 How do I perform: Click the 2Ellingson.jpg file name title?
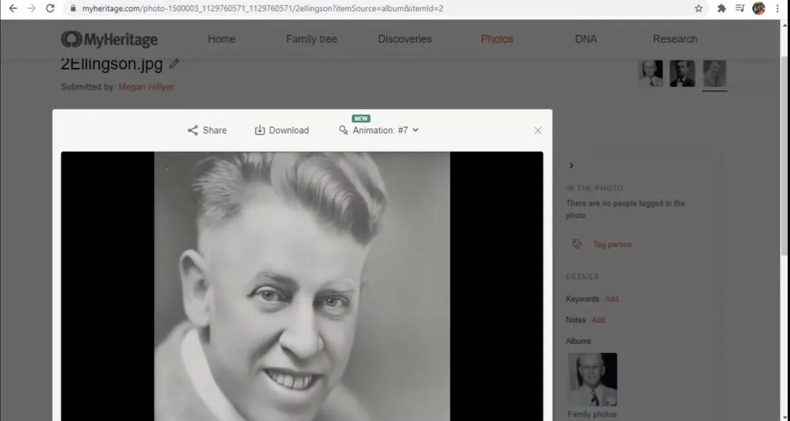tap(112, 64)
